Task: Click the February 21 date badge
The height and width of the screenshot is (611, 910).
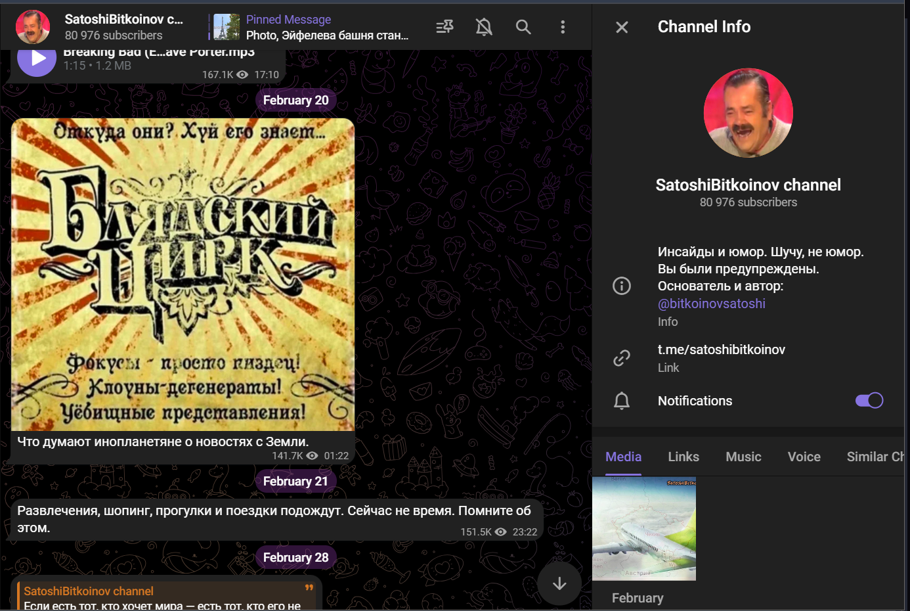Action: [x=295, y=482]
